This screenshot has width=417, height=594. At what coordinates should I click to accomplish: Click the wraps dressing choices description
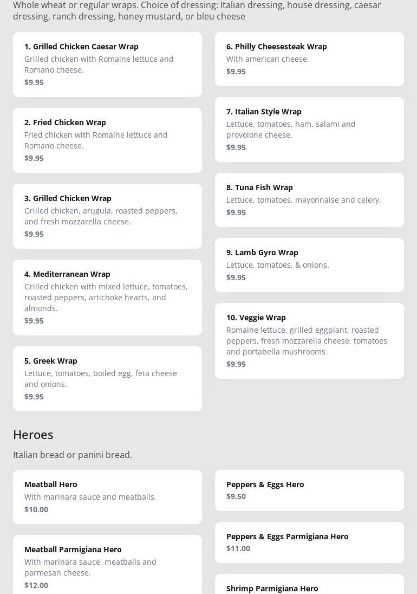197,11
